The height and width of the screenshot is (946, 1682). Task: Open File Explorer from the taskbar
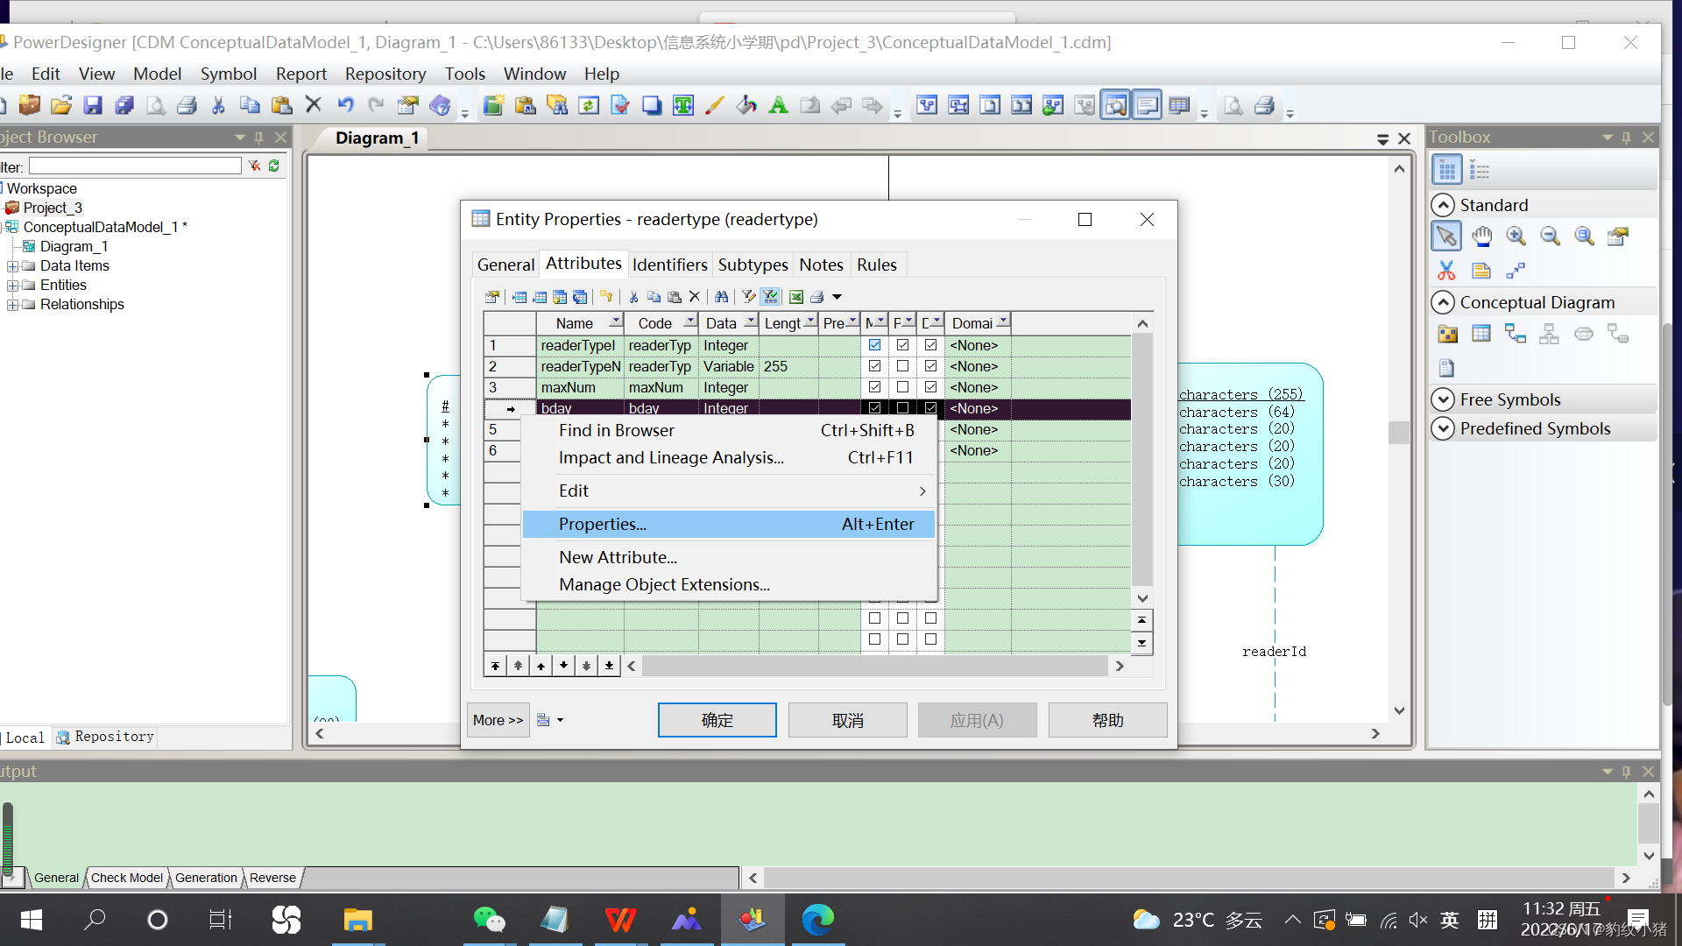pos(357,920)
